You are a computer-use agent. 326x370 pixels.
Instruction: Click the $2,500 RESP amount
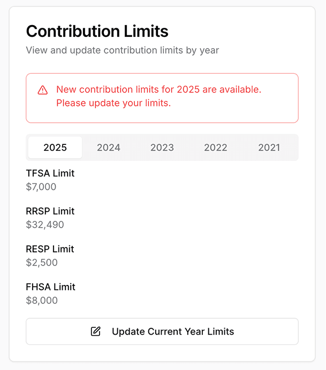[42, 263]
